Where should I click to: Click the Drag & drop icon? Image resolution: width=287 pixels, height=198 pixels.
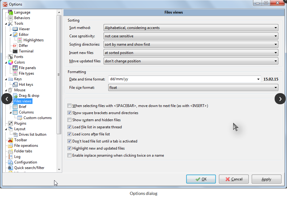point(15,96)
